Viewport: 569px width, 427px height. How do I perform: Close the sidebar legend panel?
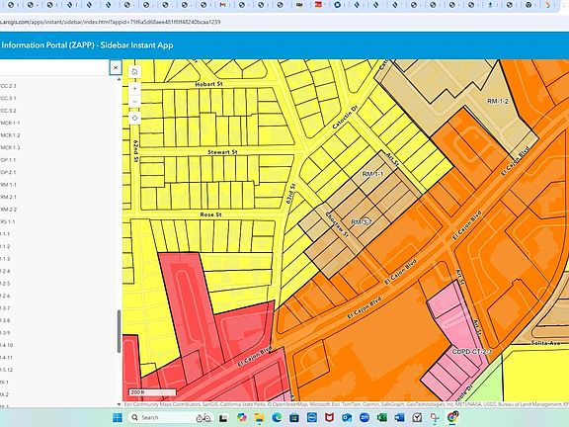click(116, 68)
